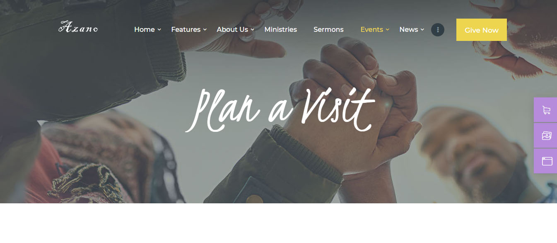This screenshot has width=557, height=243.
Task: Select the highlighted Events menu item
Action: coord(372,30)
